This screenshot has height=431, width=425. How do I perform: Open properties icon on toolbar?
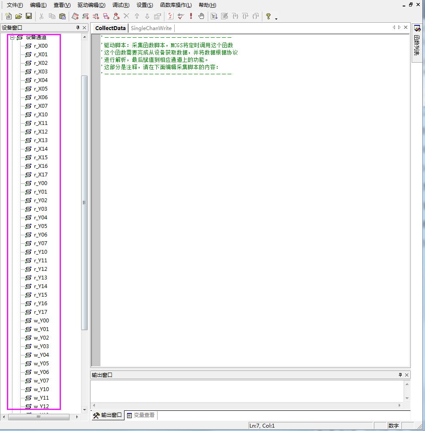158,16
